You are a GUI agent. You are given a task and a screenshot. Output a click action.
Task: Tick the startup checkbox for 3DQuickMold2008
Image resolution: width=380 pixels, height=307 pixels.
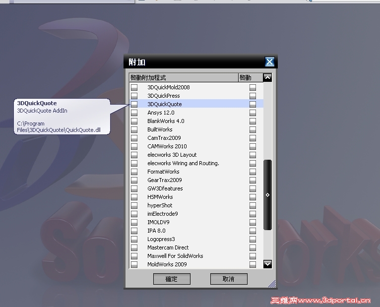click(x=253, y=87)
